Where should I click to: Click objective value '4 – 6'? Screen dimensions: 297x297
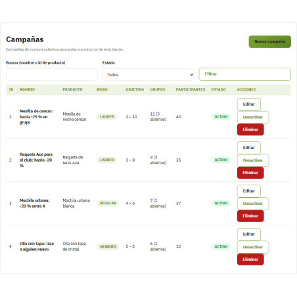pyautogui.click(x=130, y=203)
